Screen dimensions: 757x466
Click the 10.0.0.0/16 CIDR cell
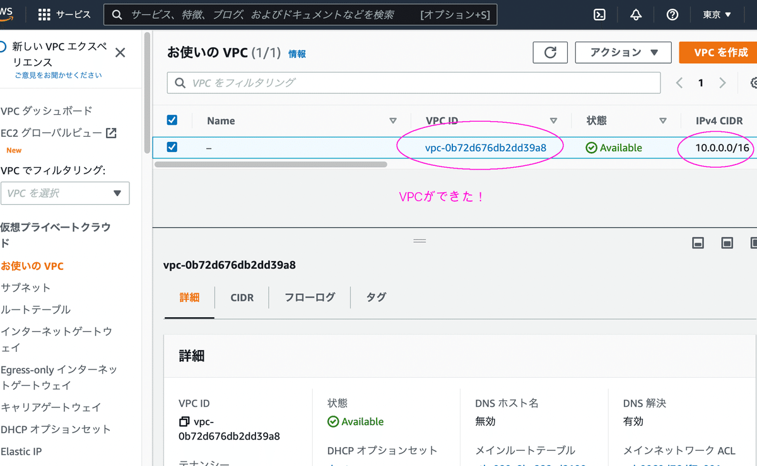(x=722, y=148)
